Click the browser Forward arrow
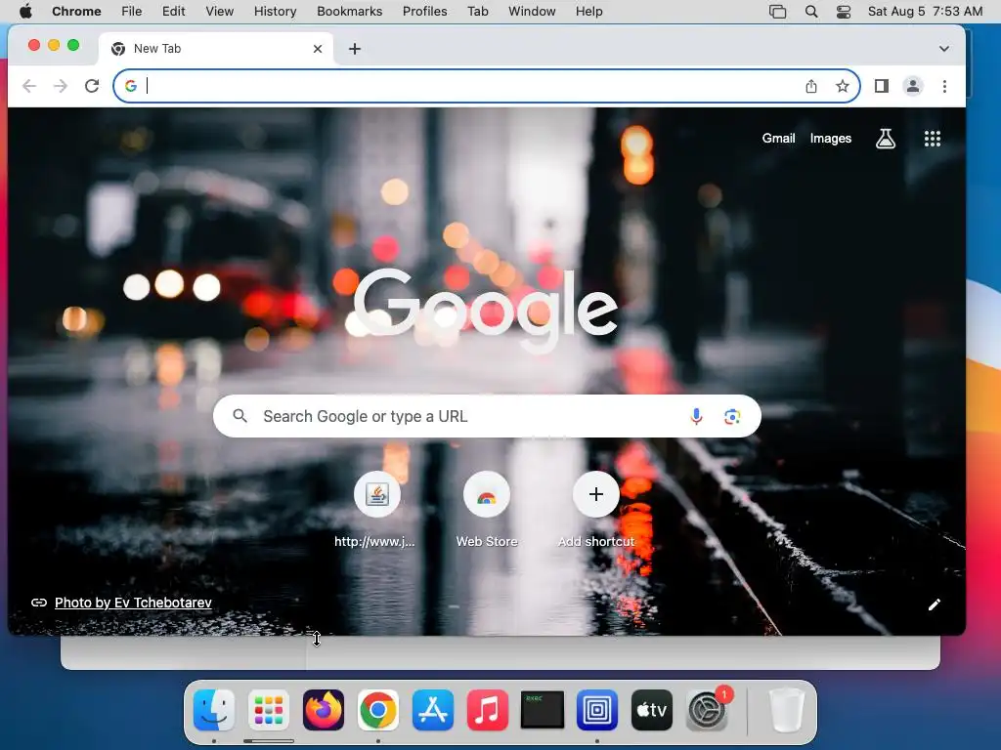This screenshot has height=750, width=1001. point(61,86)
